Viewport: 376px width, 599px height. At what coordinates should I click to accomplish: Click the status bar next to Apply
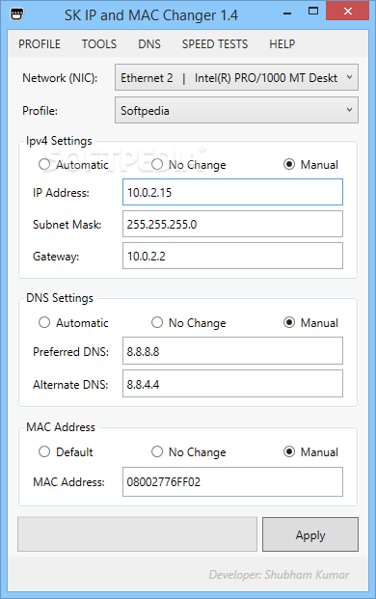click(x=137, y=534)
